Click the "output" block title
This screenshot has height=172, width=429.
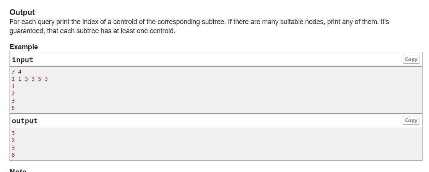24,121
